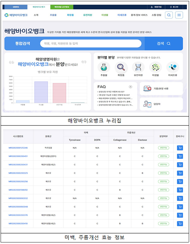Open the 소통·알림 menu item

click(x=156, y=15)
